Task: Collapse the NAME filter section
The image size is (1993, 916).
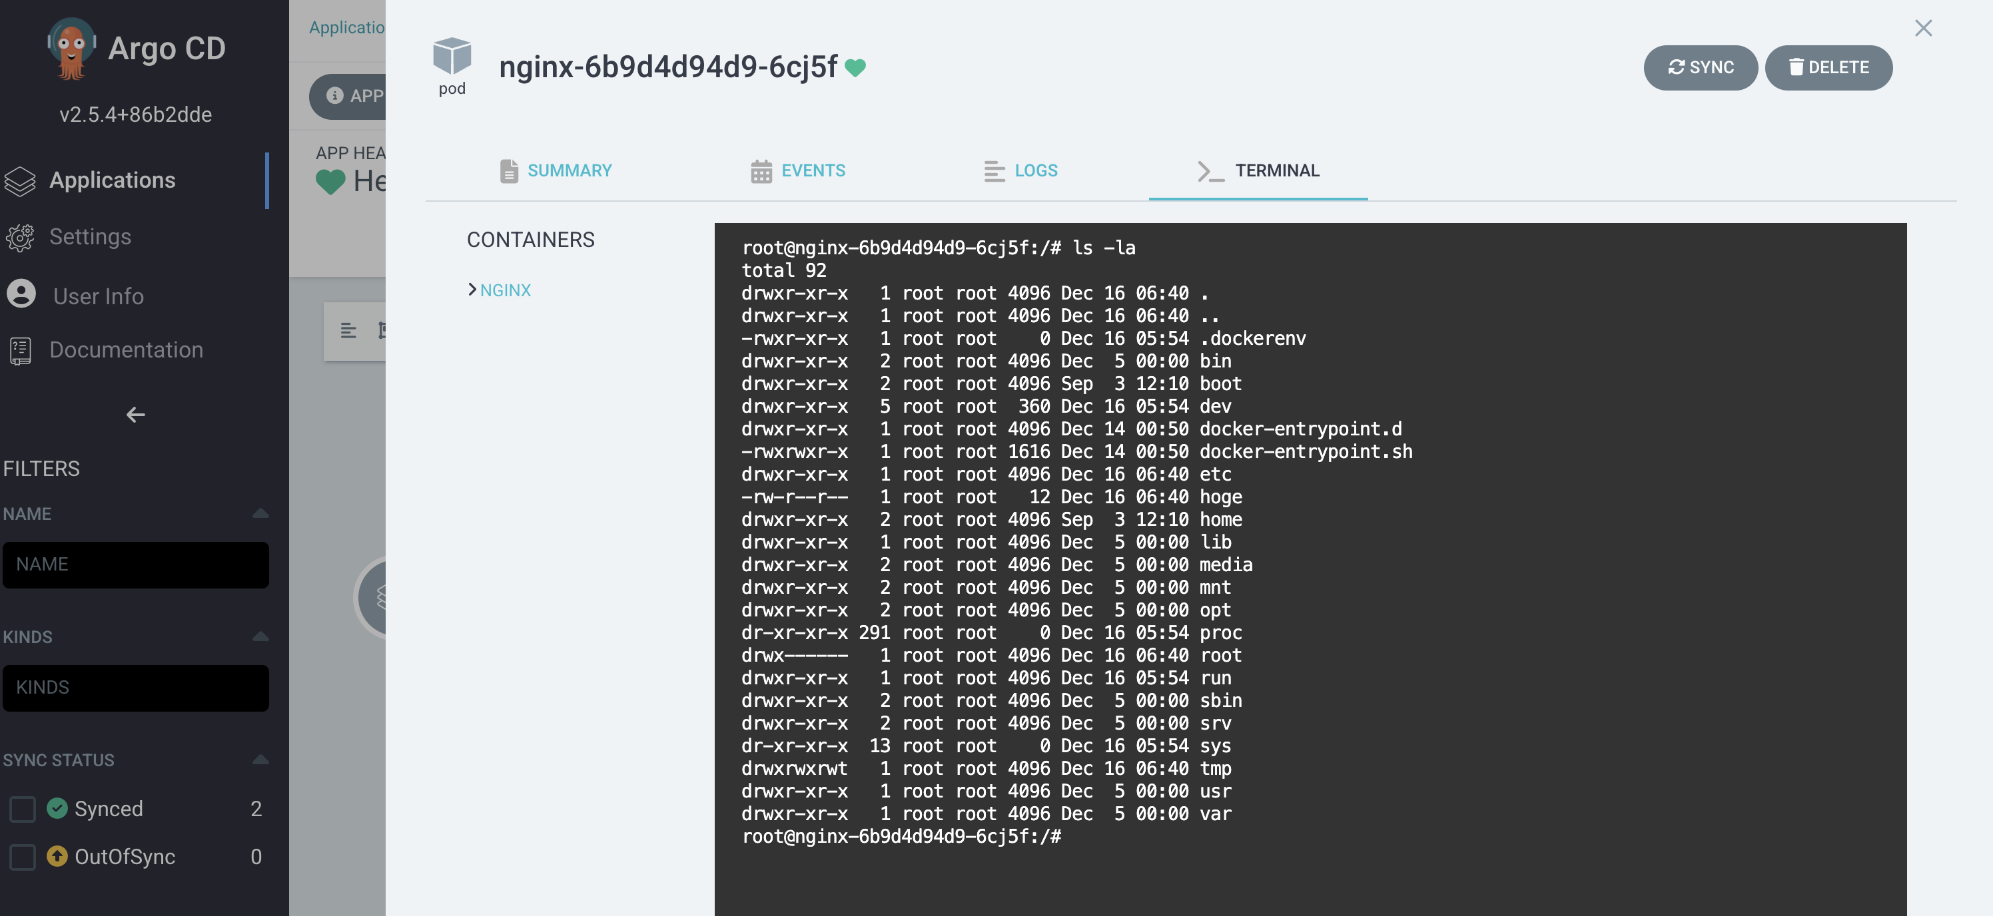Action: 260,513
